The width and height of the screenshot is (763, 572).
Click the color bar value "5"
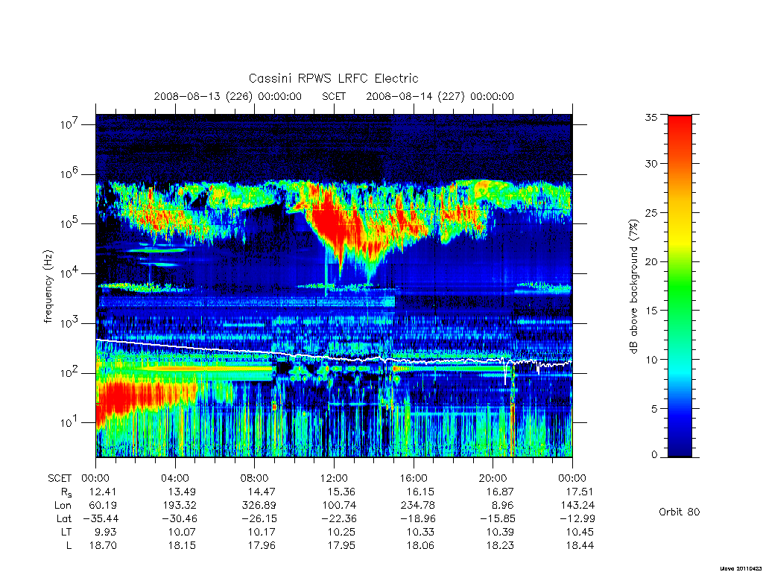point(654,409)
